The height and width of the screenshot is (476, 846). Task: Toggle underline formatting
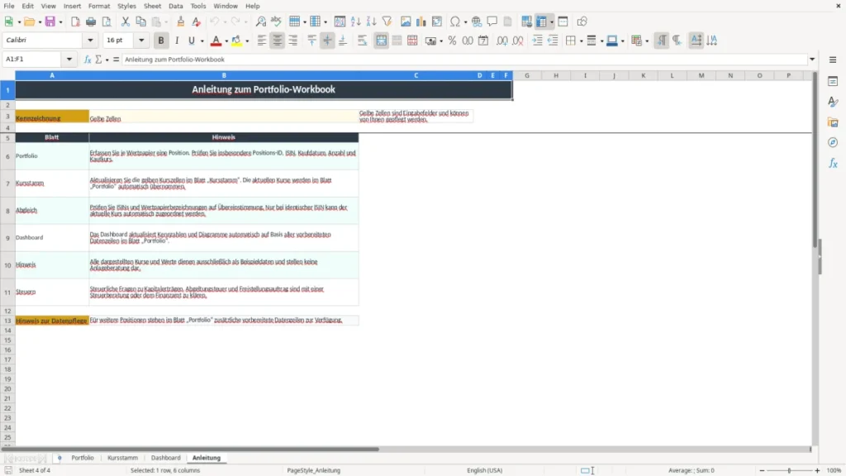click(x=192, y=40)
